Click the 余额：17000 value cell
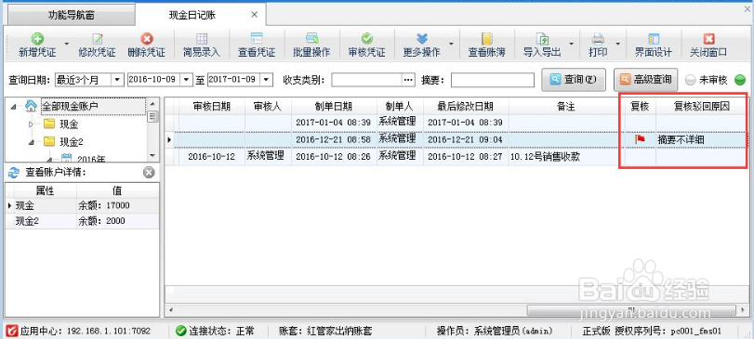 [x=118, y=205]
